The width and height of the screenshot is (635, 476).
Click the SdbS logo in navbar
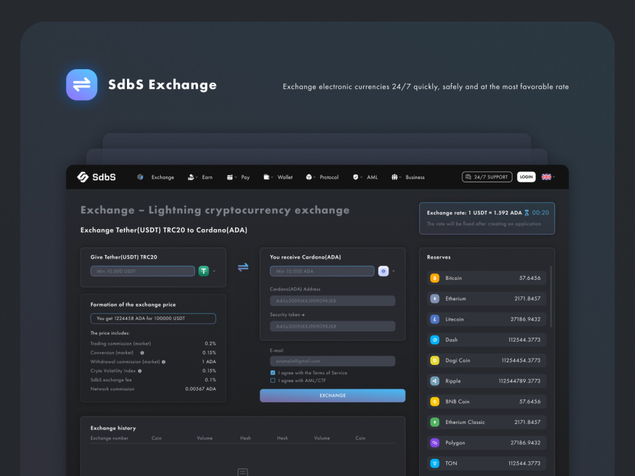point(97,177)
